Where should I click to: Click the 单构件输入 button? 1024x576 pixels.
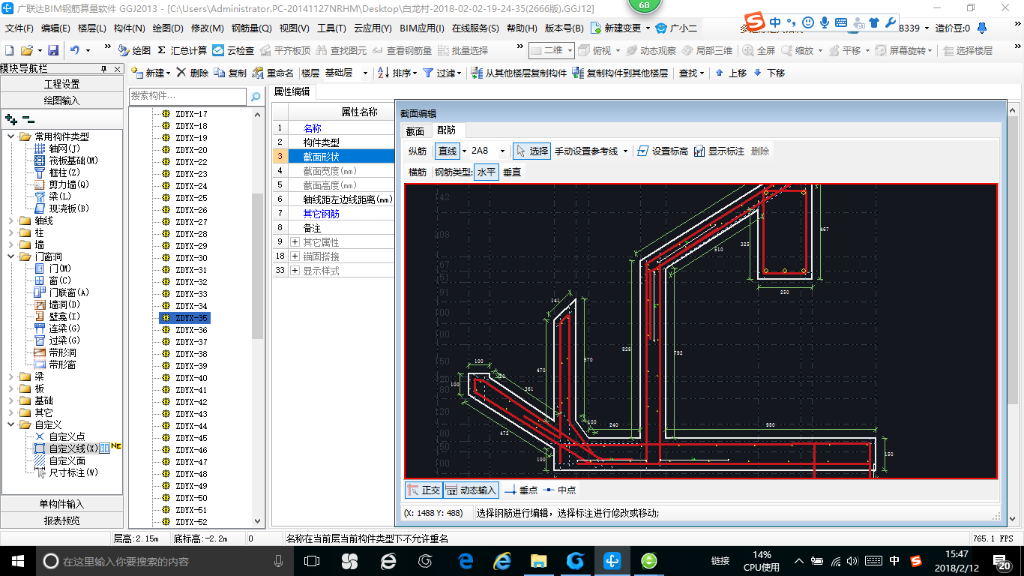61,504
